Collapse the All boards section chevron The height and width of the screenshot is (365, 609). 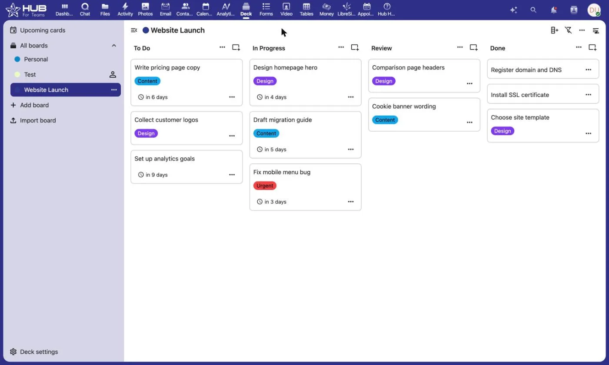pos(114,45)
